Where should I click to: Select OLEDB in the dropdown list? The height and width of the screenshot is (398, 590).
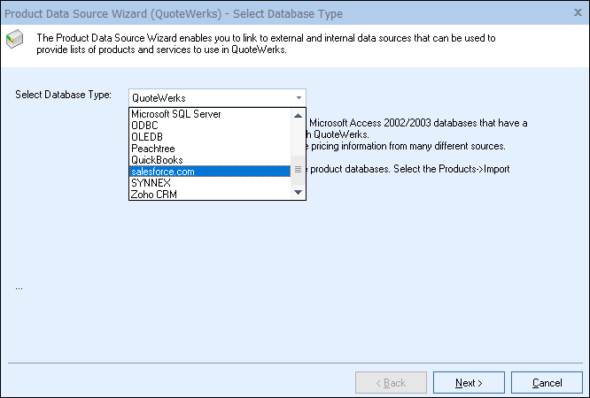coord(210,137)
